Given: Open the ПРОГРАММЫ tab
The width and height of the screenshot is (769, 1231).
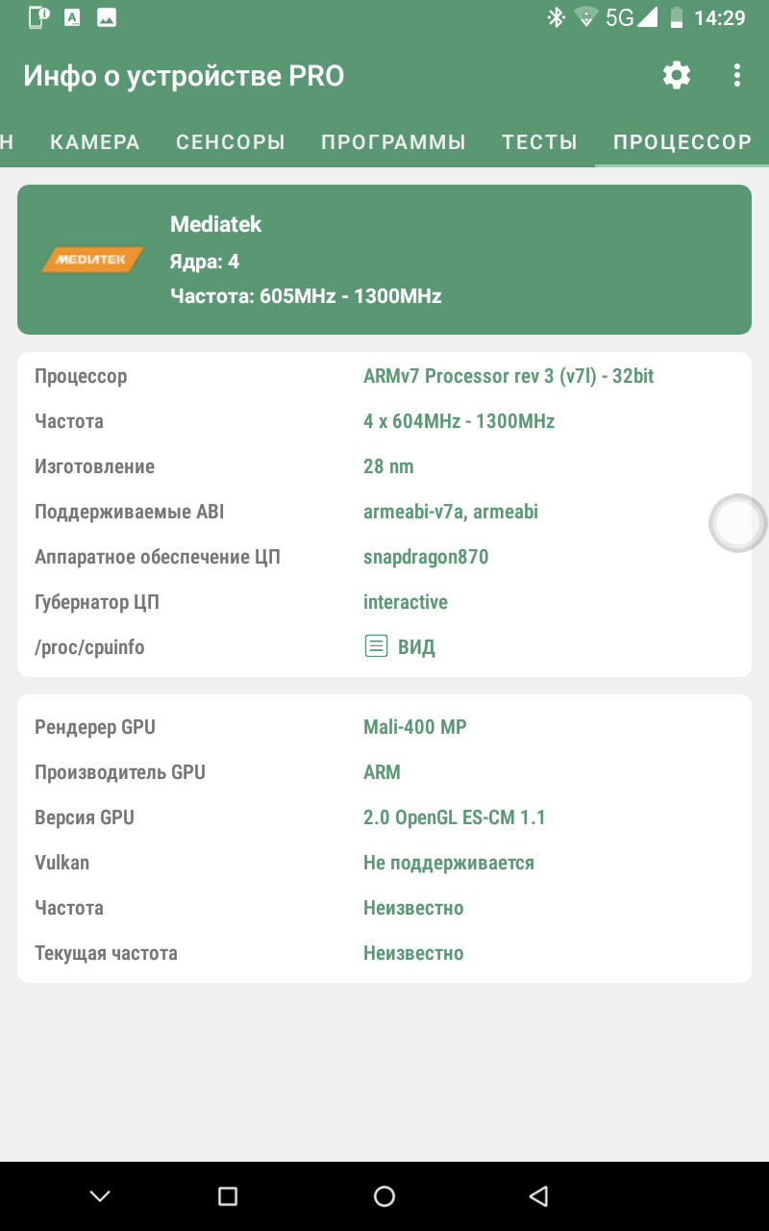Looking at the screenshot, I should [x=393, y=142].
